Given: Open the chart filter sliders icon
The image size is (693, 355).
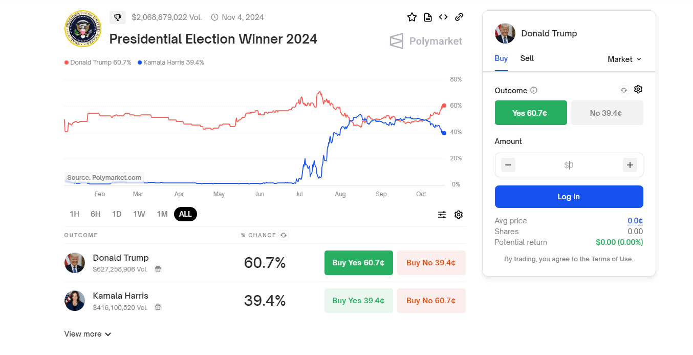Looking at the screenshot, I should point(442,215).
